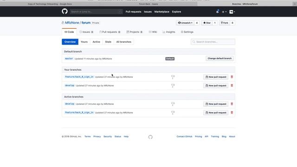The width and height of the screenshot is (297, 167).
Task: Open the Privacy footer link
Action: click(97, 136)
